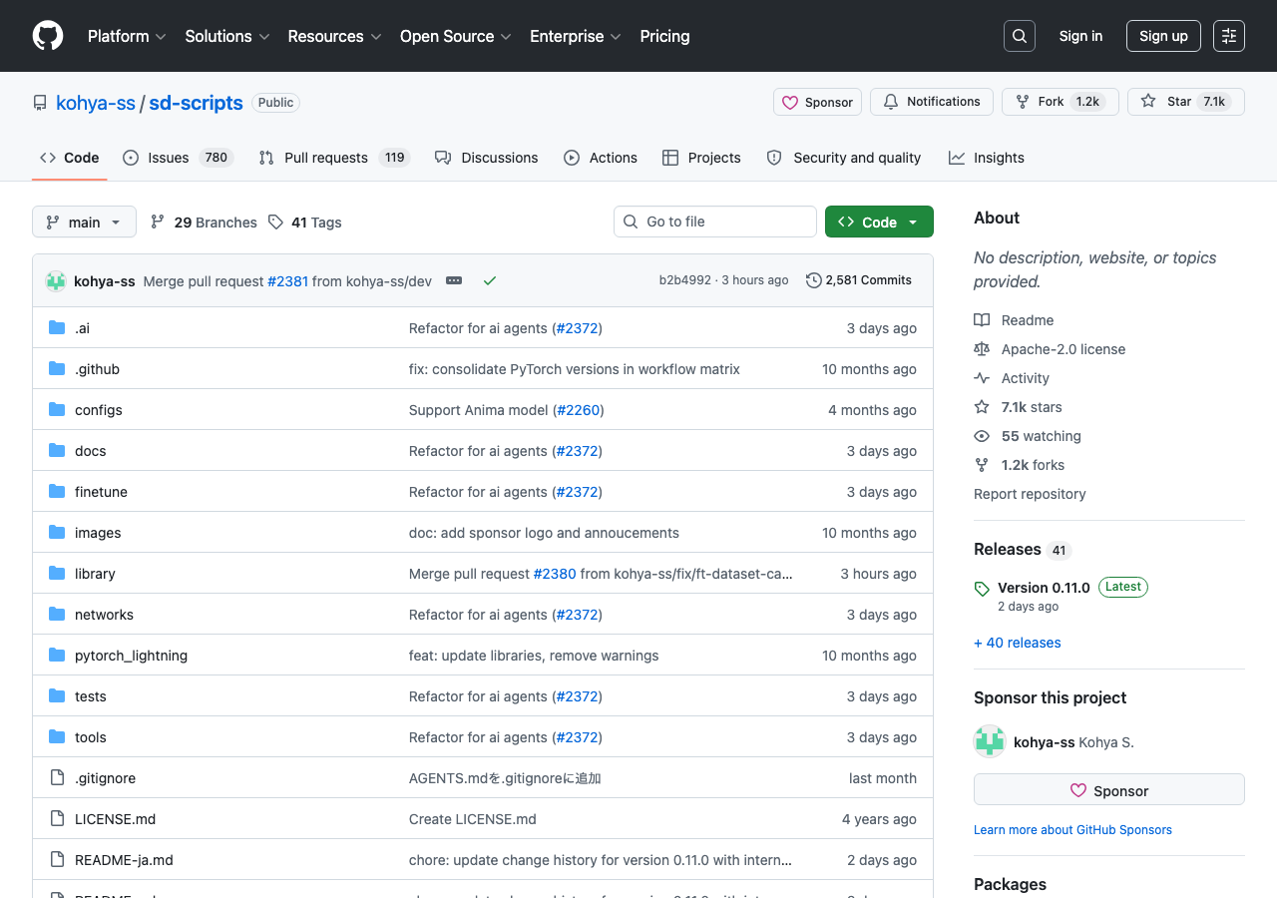Open kohya-ss avatar next to latest commit
The width and height of the screenshot is (1277, 898).
(56, 281)
